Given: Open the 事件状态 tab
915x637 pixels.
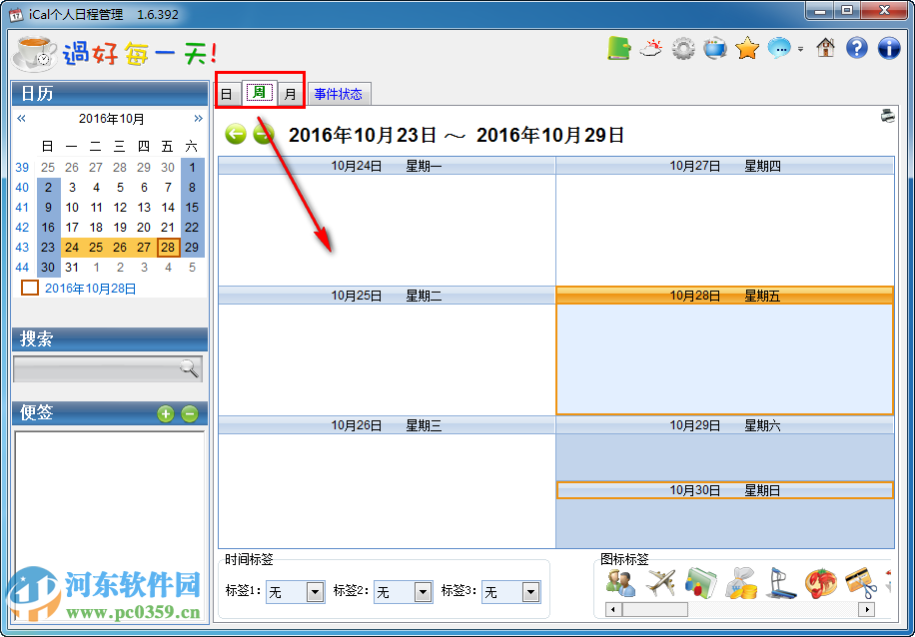Looking at the screenshot, I should pyautogui.click(x=339, y=92).
